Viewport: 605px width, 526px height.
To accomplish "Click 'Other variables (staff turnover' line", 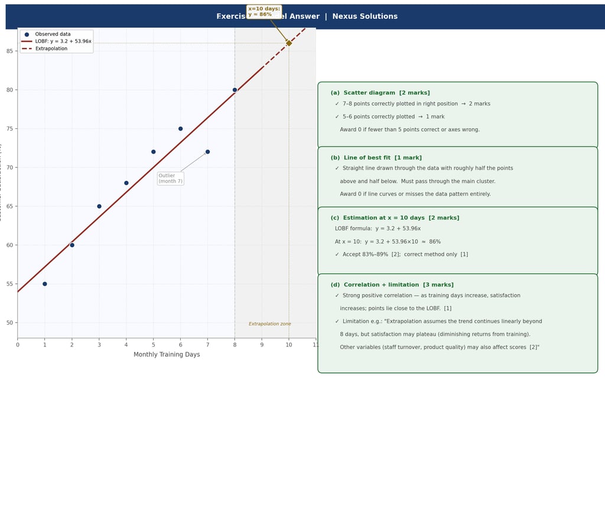I will pos(440,348).
